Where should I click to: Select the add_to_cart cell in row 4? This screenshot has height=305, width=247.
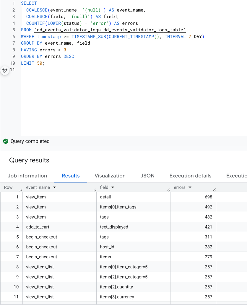[x=38, y=227]
